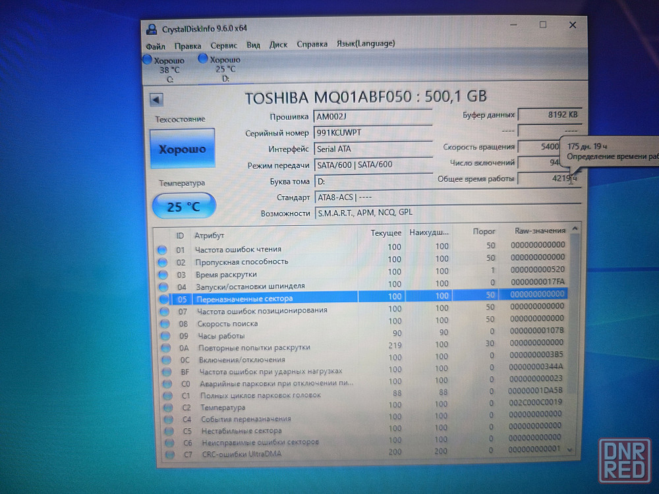Screen dimensions: 659x494
Task: Click the Прошивка field AM002J
Action: click(373, 117)
